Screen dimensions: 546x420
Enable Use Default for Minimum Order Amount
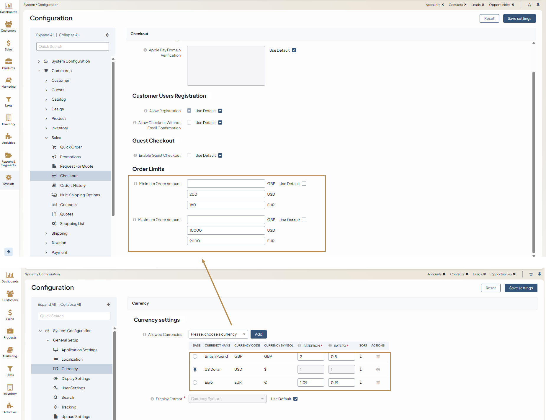coord(304,184)
